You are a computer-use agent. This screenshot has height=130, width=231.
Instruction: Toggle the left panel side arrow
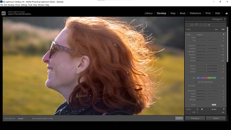[1, 69]
